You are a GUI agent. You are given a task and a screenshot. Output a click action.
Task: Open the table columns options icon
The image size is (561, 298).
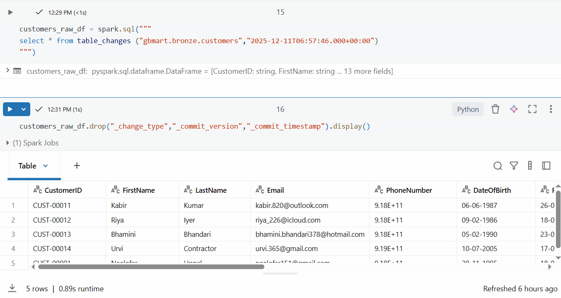(x=530, y=166)
